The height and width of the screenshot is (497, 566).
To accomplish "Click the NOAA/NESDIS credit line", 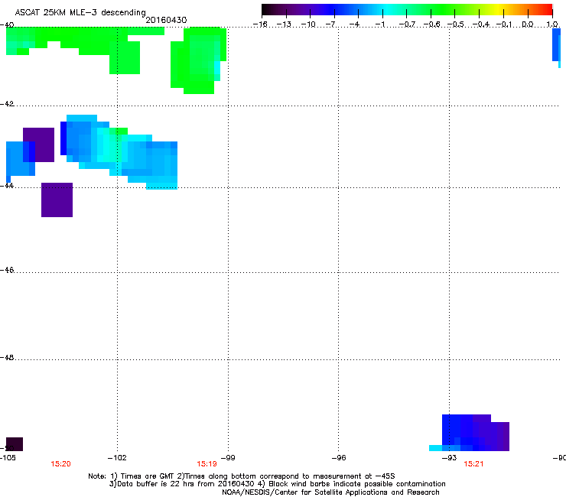I will pyautogui.click(x=330, y=492).
